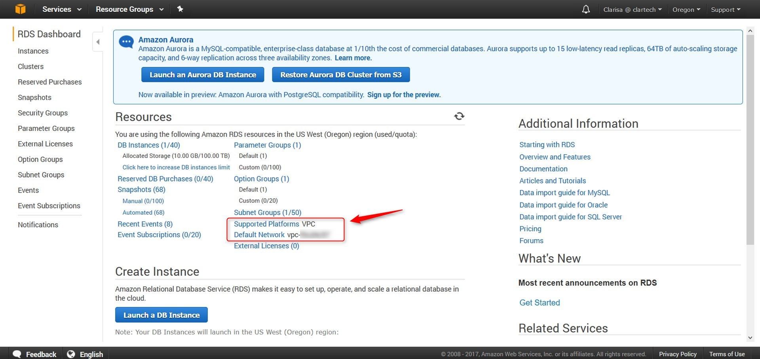Expand the Resource Groups dropdown
Viewport: 760px width, 359px height.
pos(130,9)
